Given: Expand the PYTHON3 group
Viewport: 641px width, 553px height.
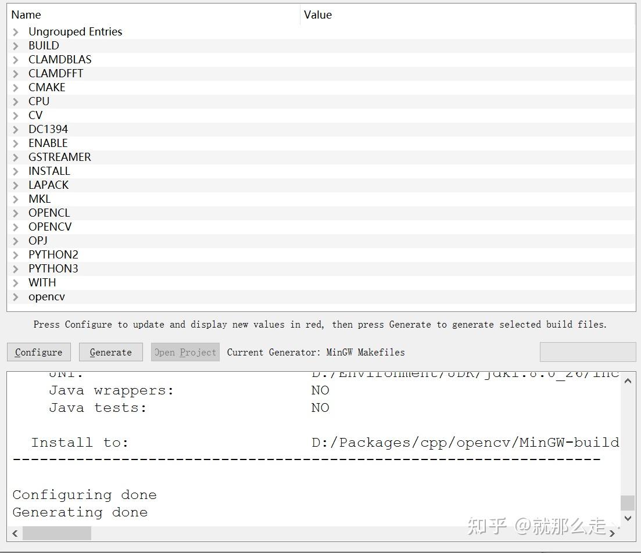Looking at the screenshot, I should click(16, 268).
